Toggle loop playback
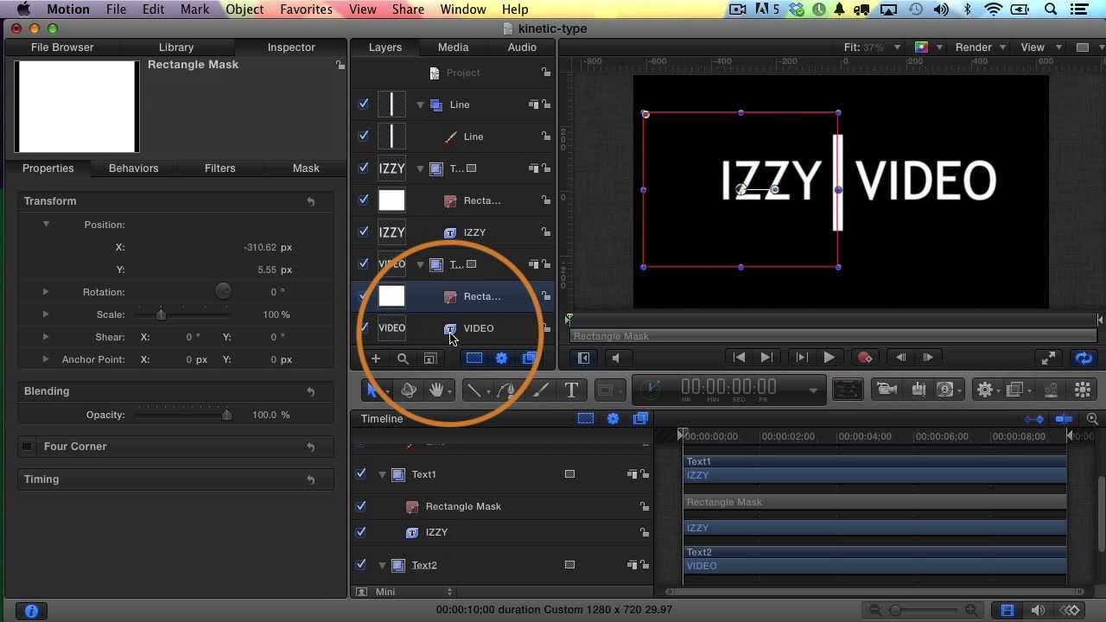The height and width of the screenshot is (622, 1106). click(1084, 358)
